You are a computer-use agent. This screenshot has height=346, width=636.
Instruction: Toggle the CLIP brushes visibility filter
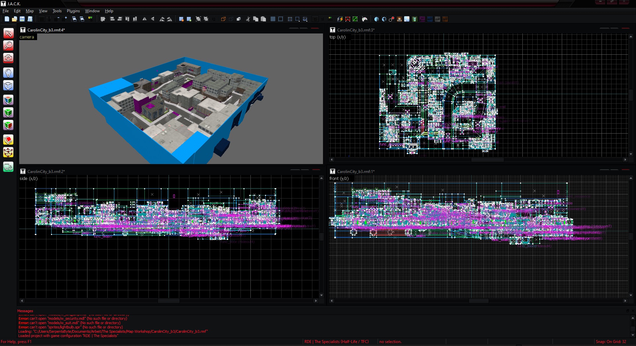[x=438, y=19]
